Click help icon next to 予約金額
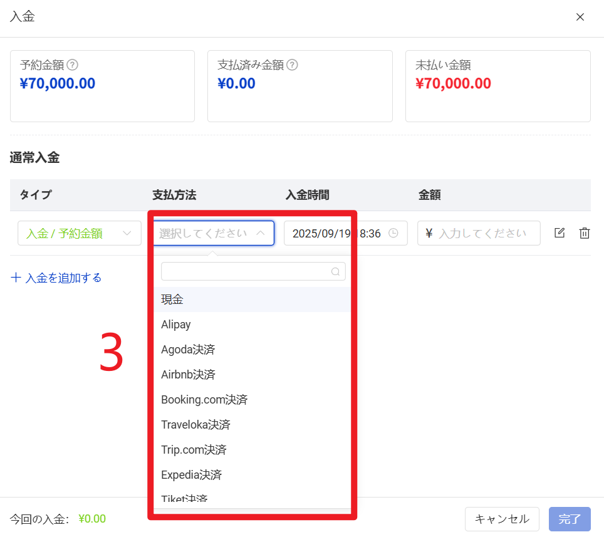Screen dimensions: 604x537 click(x=73, y=65)
